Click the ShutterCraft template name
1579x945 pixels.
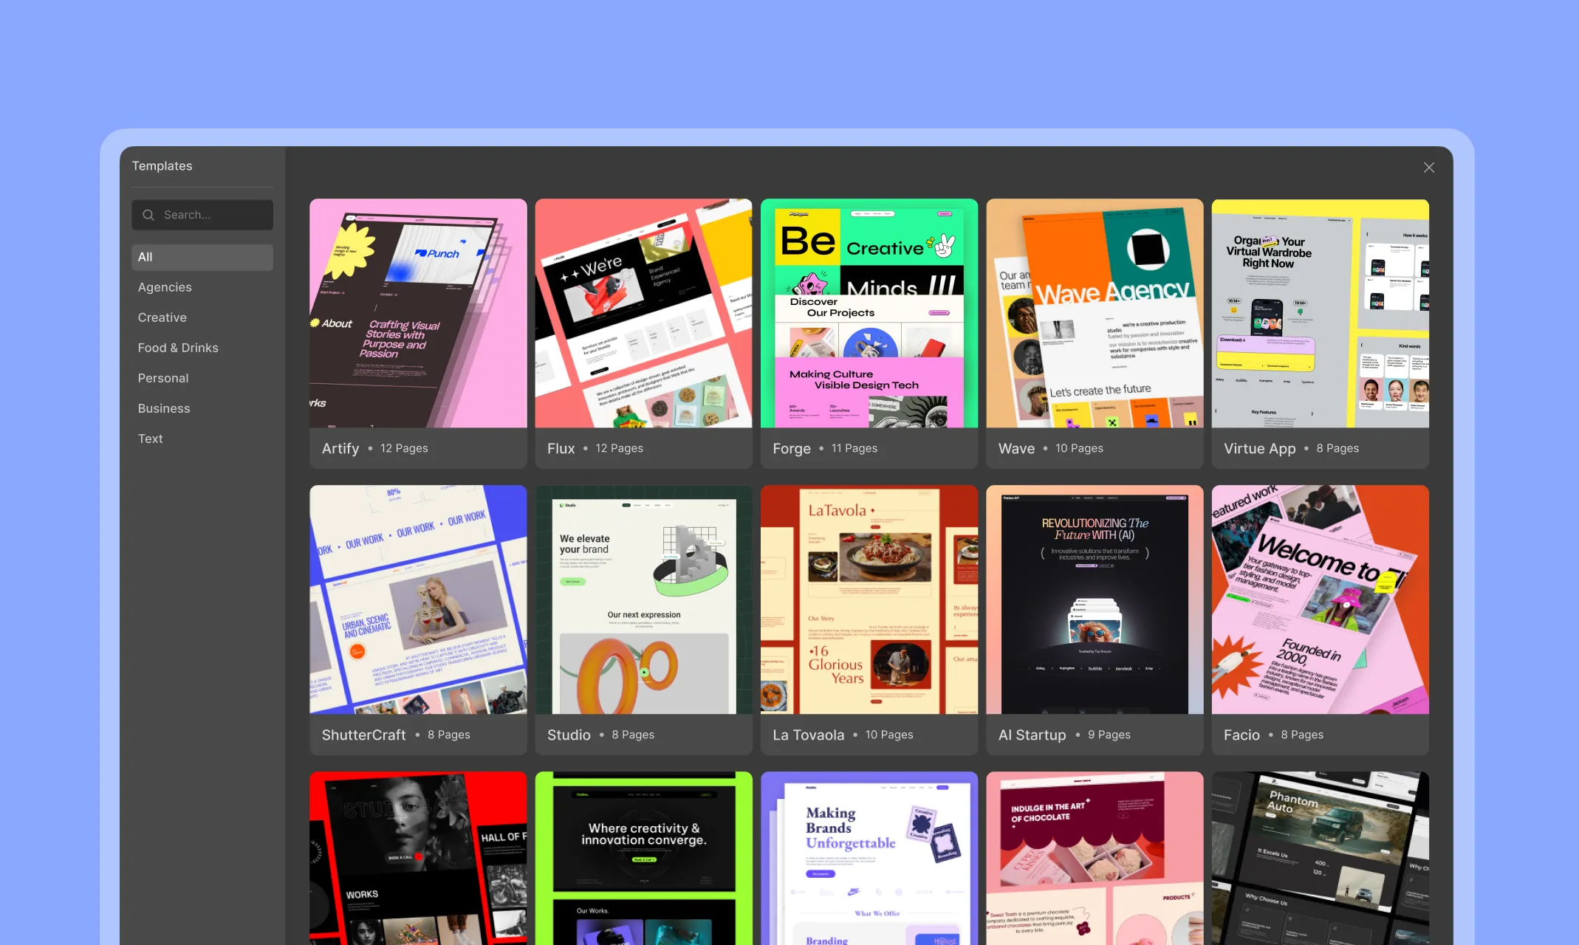[363, 735]
